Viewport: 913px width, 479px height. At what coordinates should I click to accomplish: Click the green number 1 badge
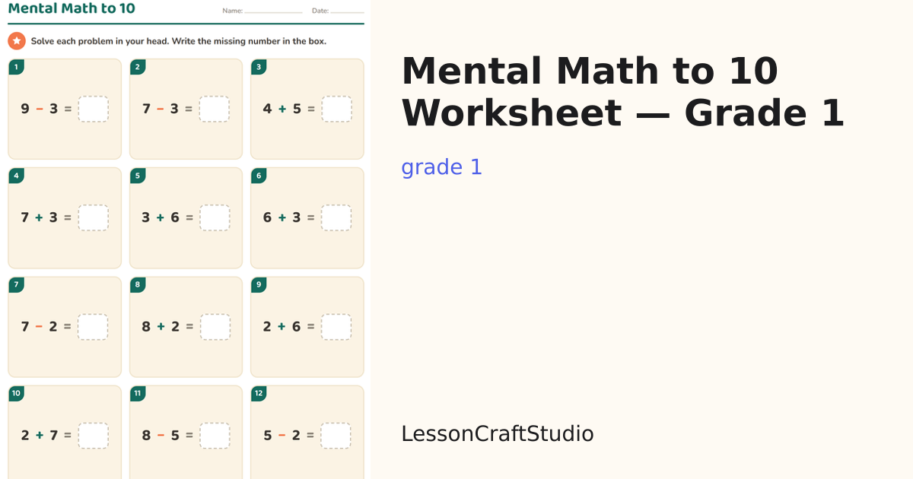click(x=16, y=67)
